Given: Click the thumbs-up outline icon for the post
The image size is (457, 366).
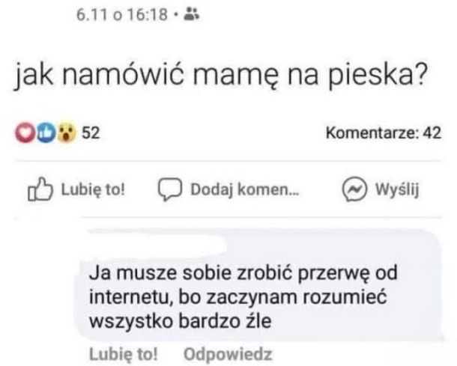Looking at the screenshot, I should click(40, 189).
